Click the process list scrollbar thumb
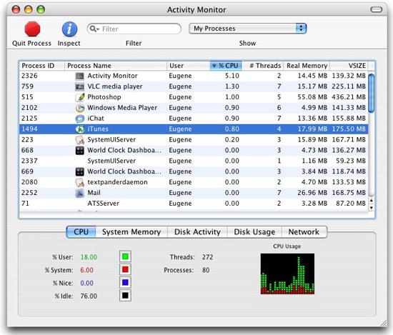393x335 pixels. [372, 93]
